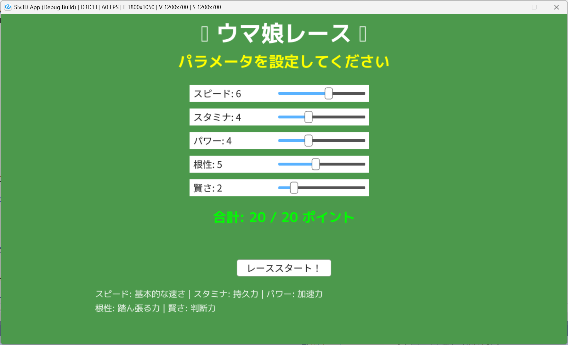Click the スピード slider handle

[x=328, y=93]
